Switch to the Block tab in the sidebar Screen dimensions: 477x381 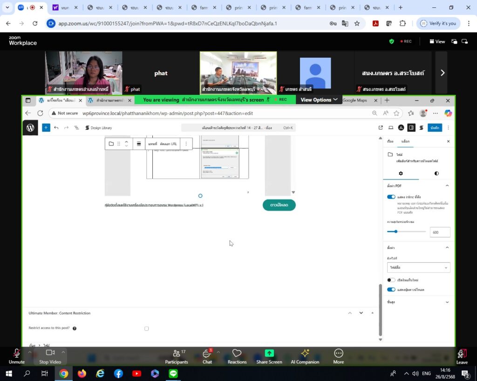point(405,141)
